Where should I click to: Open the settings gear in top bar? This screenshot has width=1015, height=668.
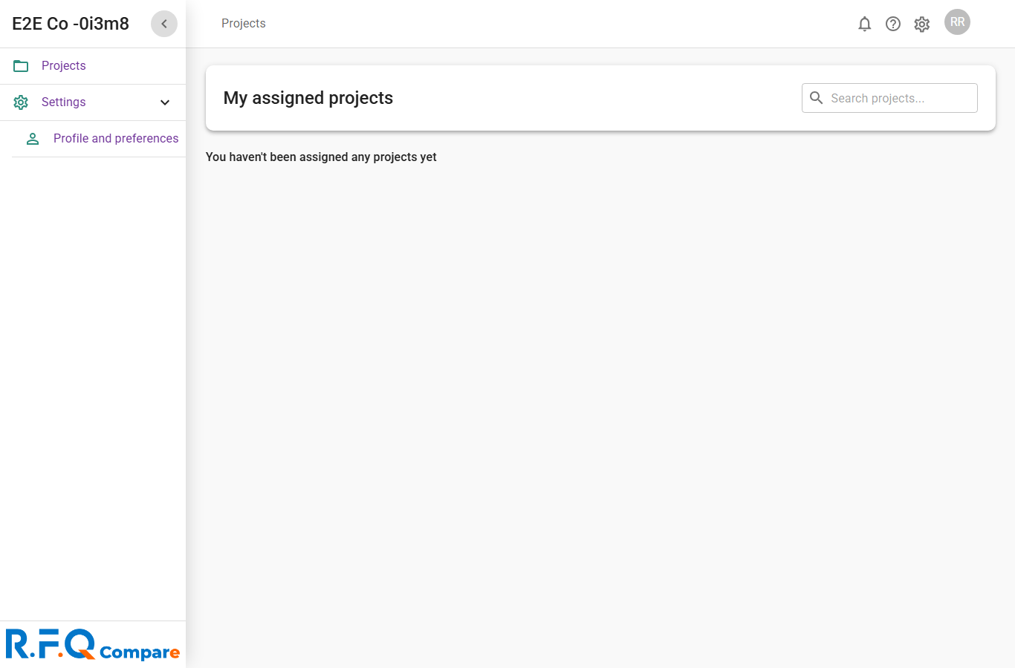[922, 24]
